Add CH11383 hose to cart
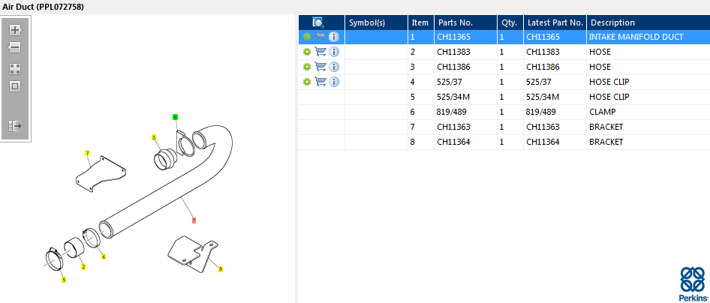This screenshot has width=710, height=303. 320,52
